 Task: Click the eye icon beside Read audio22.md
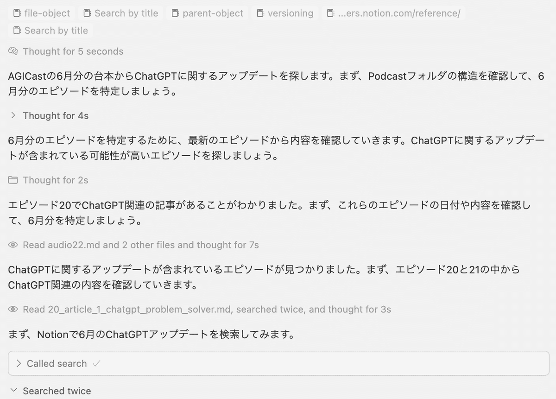click(x=13, y=245)
